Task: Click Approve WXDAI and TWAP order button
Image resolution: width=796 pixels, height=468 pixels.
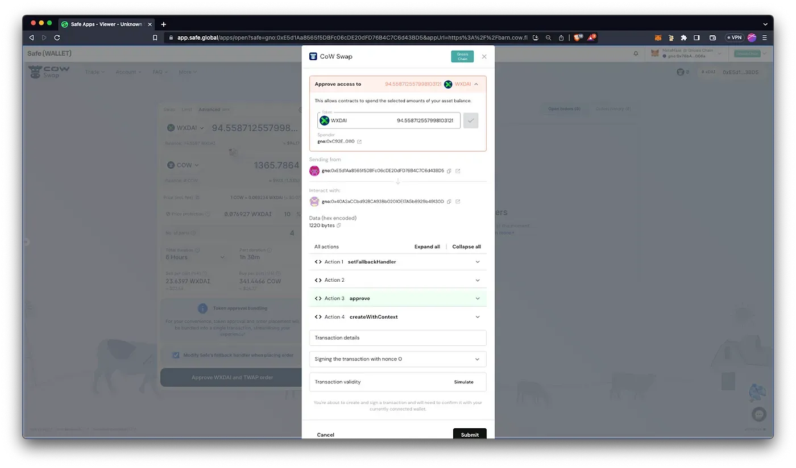Action: tap(232, 377)
